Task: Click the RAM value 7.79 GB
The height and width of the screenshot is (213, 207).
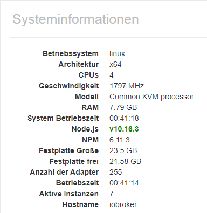Action: pyautogui.click(x=123, y=107)
